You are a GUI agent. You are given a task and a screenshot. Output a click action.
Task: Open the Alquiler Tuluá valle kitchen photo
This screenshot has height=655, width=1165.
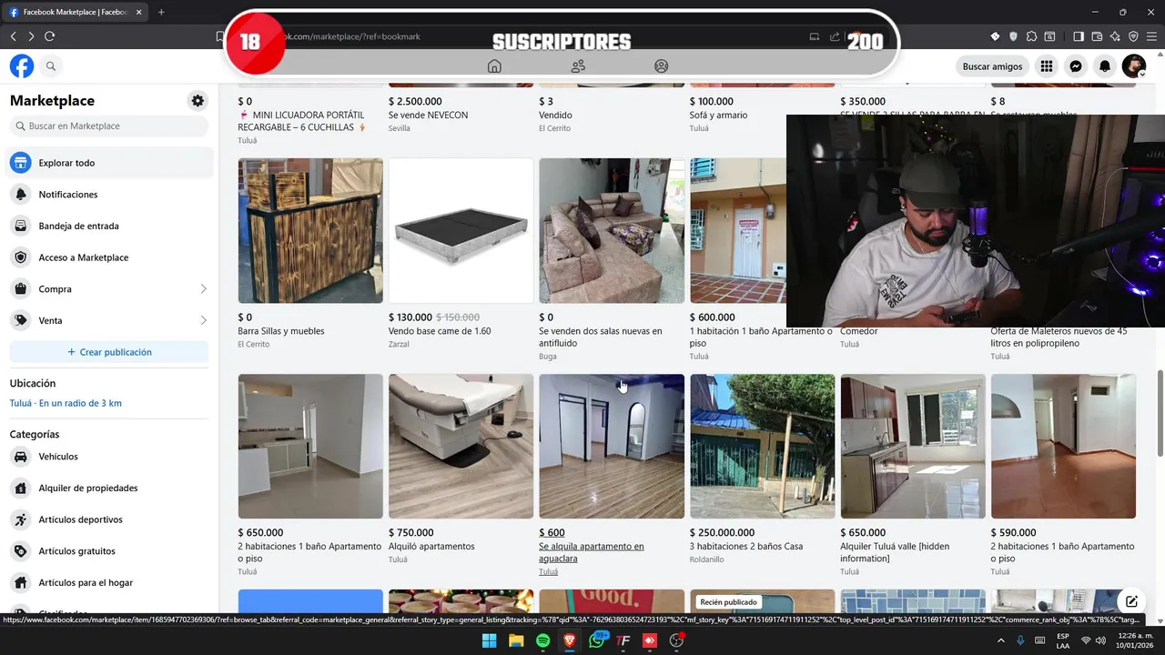pos(913,447)
